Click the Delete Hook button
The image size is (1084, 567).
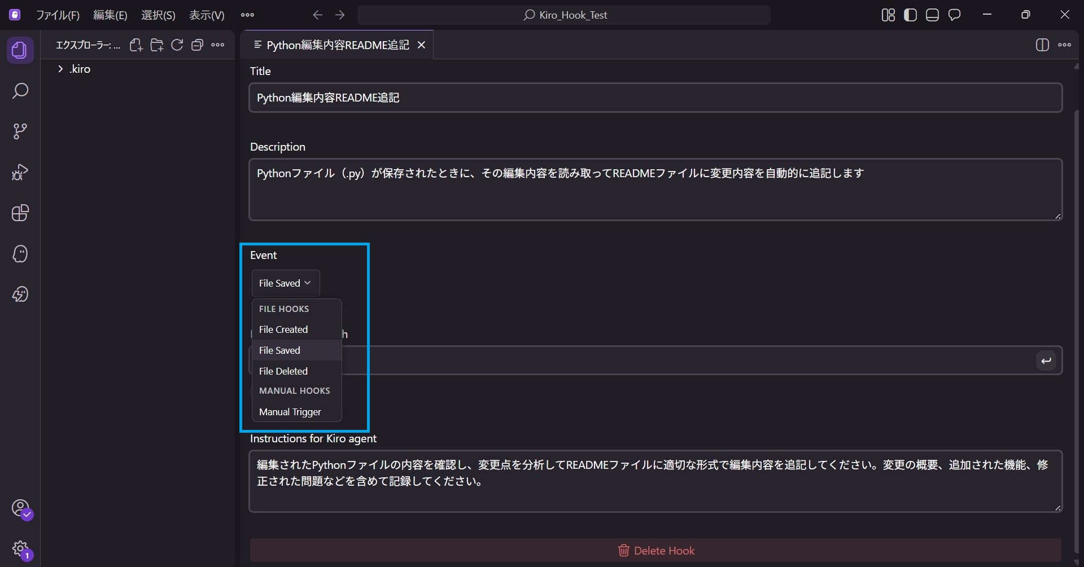click(x=655, y=551)
